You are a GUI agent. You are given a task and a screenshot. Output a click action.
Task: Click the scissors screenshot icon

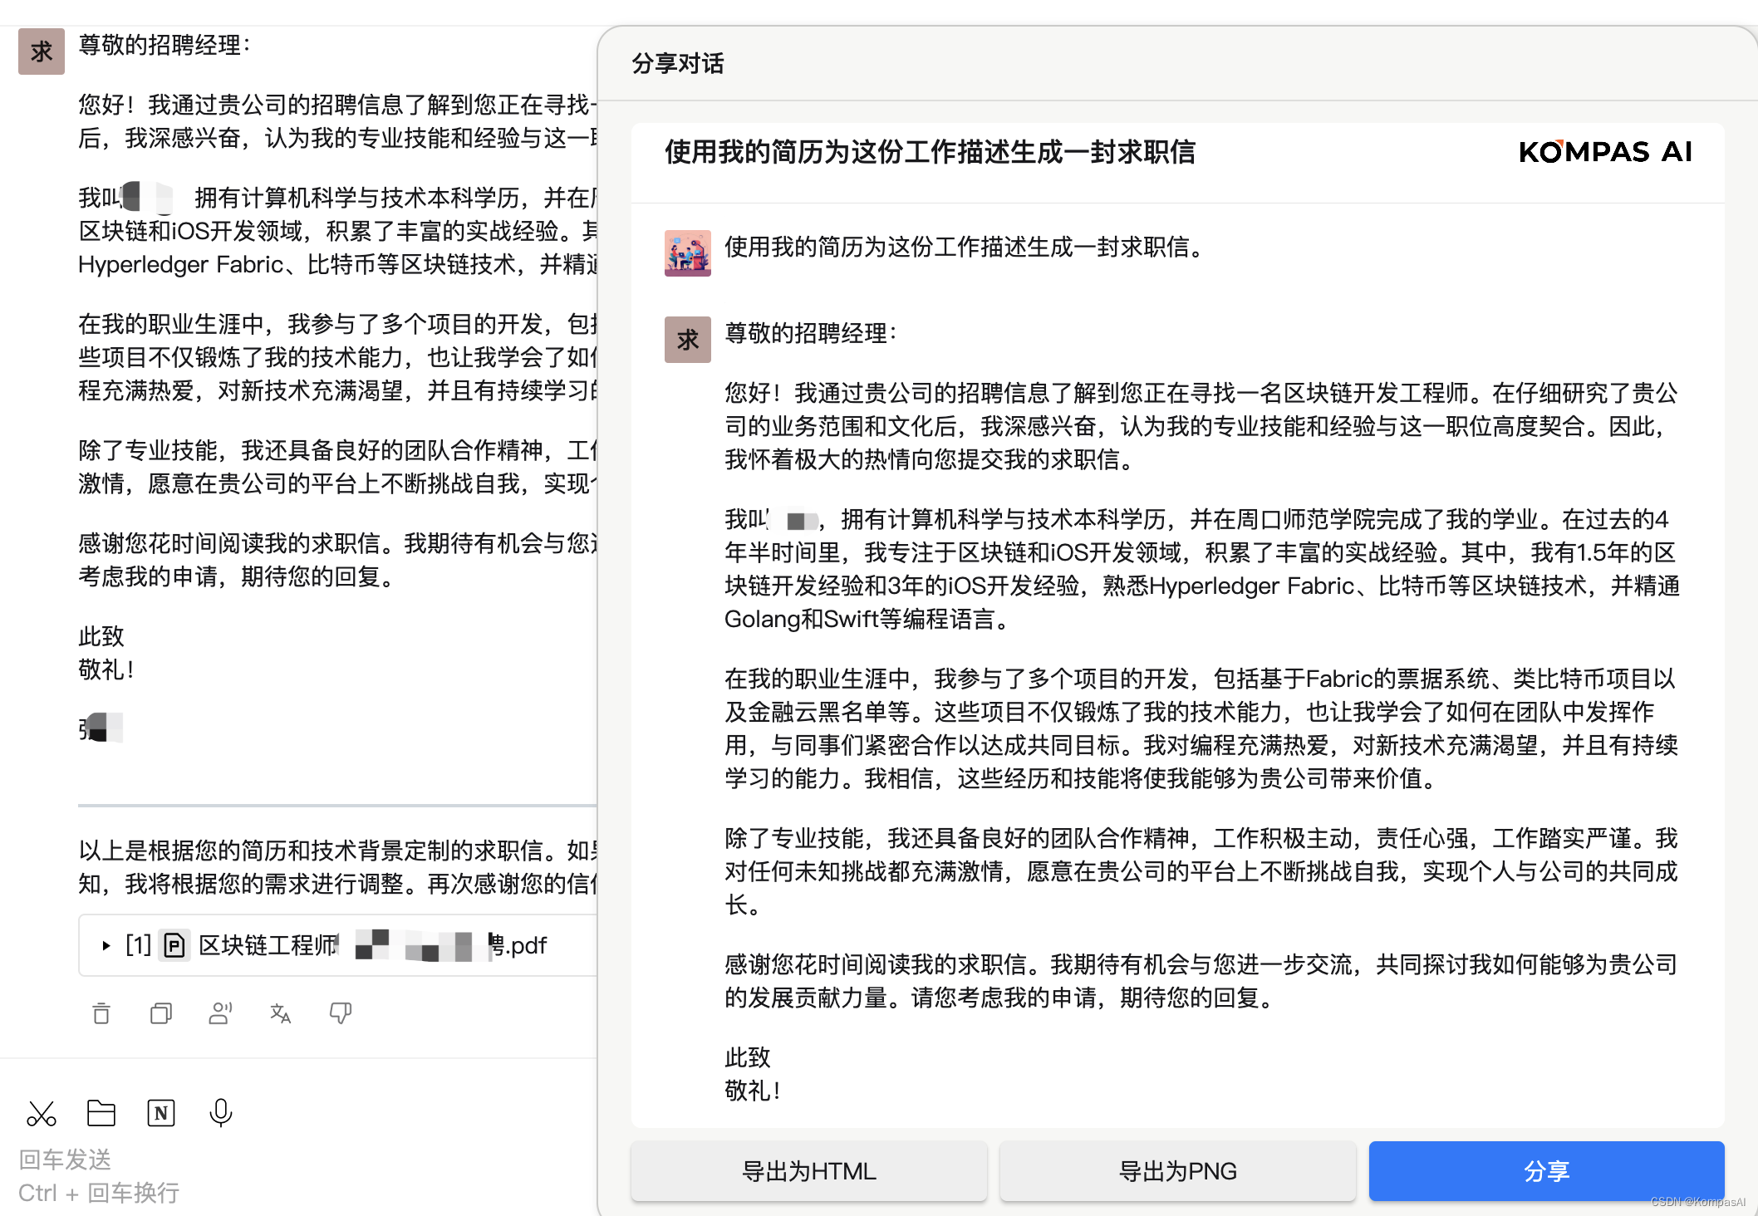[42, 1113]
